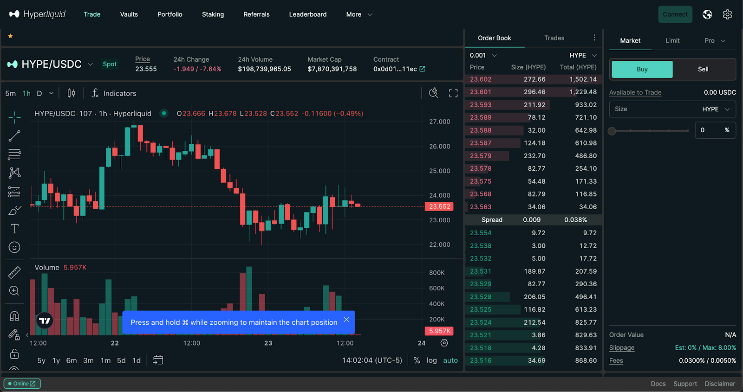Image resolution: width=743 pixels, height=392 pixels.
Task: Enter fullscreen chart mode
Action: [x=453, y=93]
